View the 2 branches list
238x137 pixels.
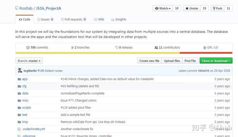80,47
